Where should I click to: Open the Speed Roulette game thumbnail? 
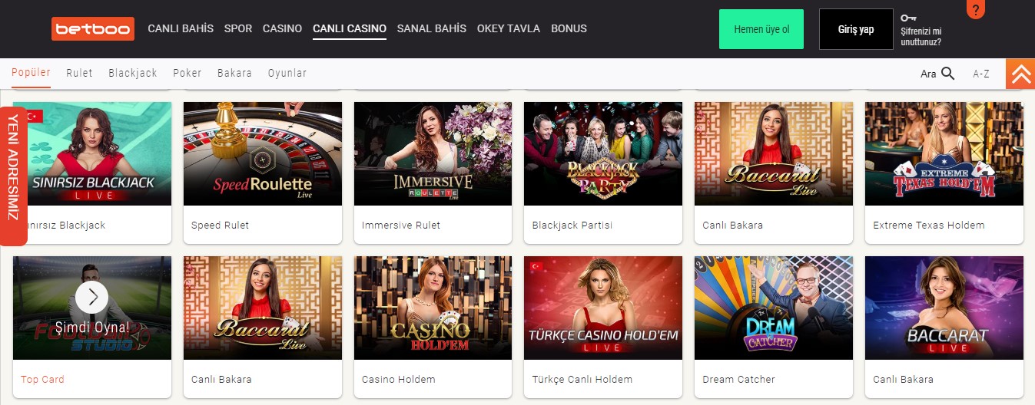coord(263,153)
